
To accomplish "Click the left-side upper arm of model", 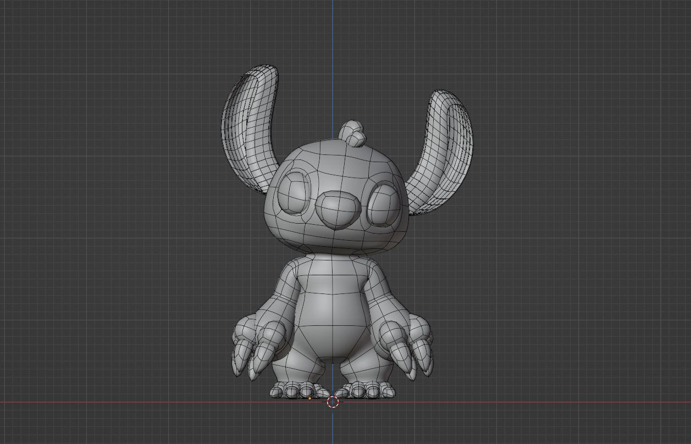I will tap(286, 286).
